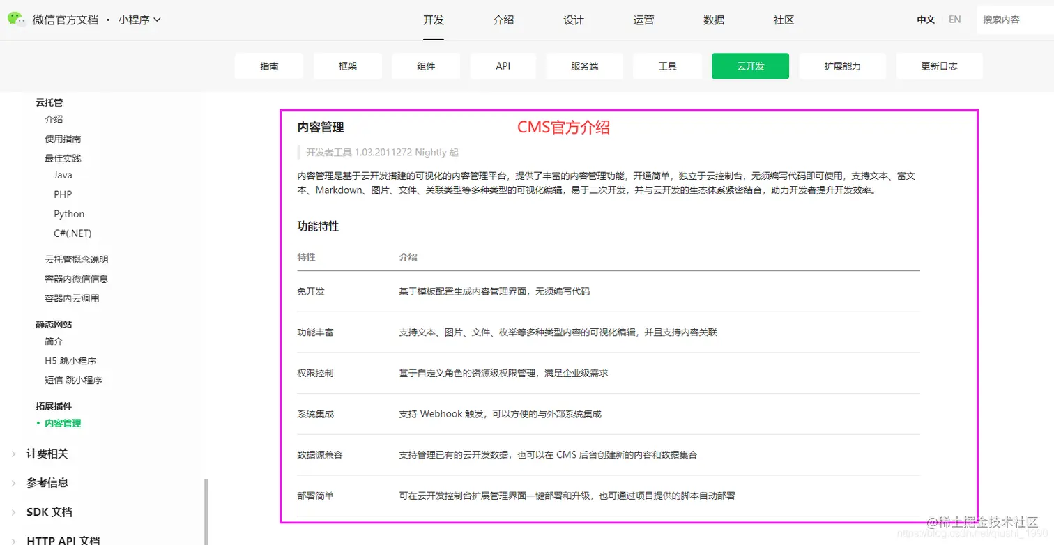
Task: Click the 介绍 table column header
Action: [408, 256]
